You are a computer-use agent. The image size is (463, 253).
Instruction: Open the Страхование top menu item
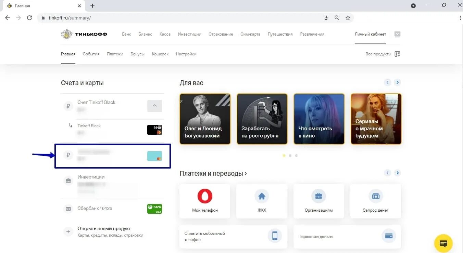[x=221, y=34]
